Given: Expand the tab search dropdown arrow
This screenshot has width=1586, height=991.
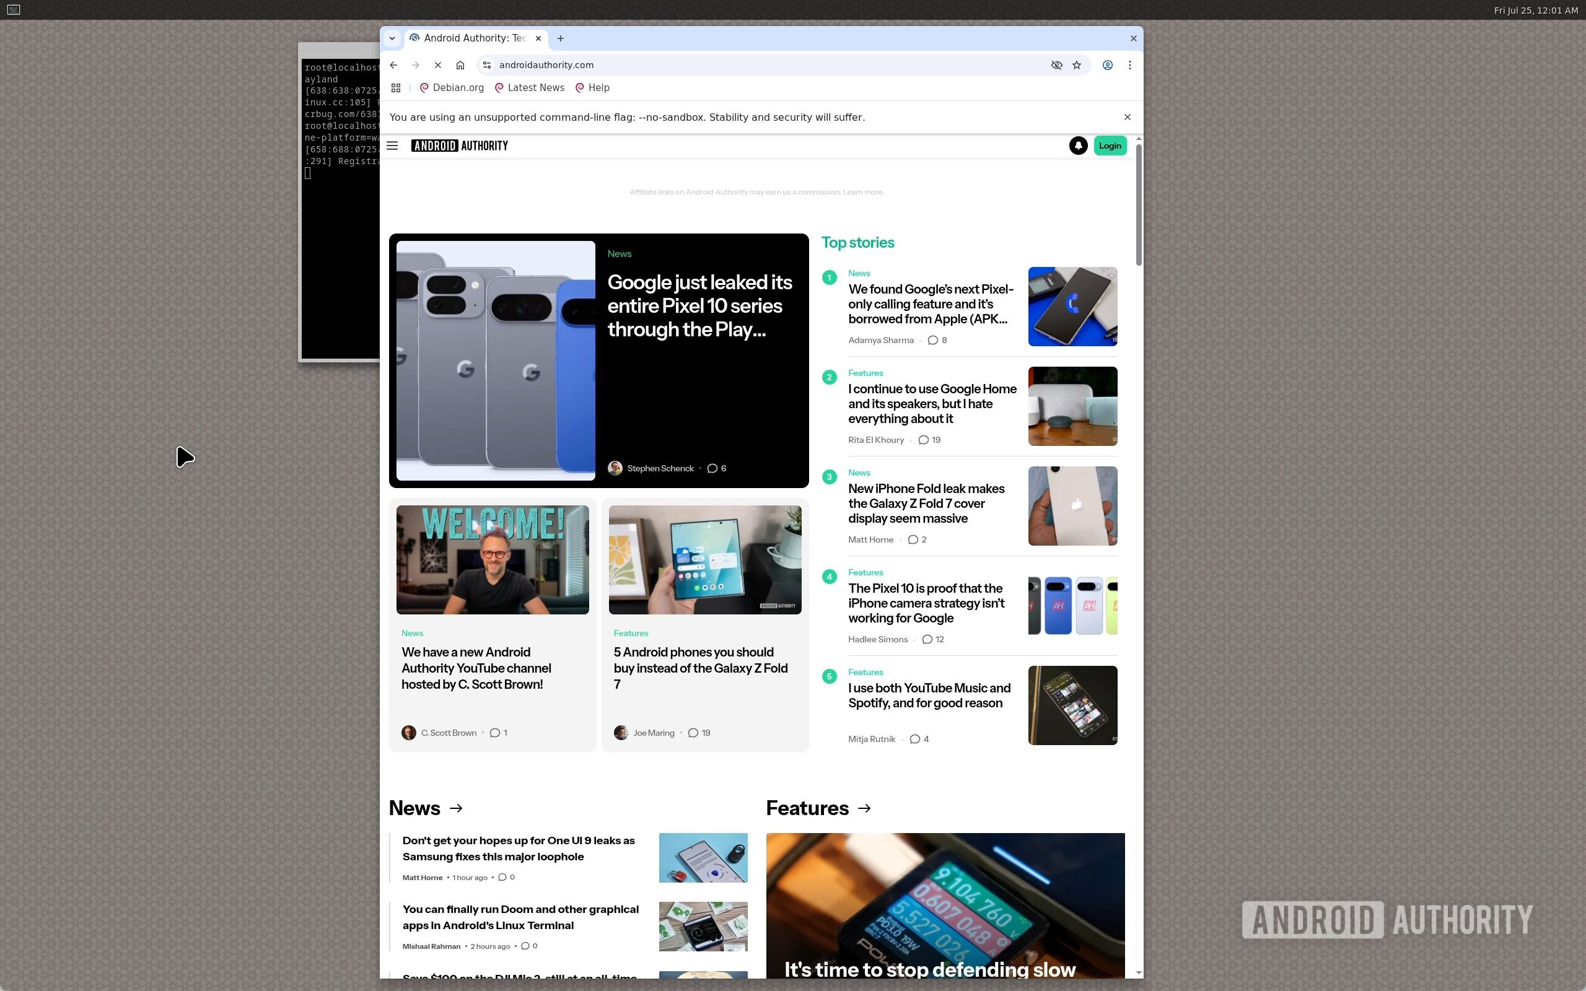Looking at the screenshot, I should click(392, 38).
